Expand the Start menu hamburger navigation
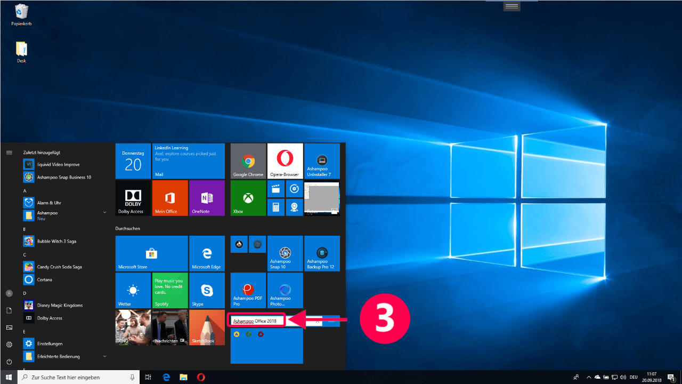The height and width of the screenshot is (384, 682). tap(9, 152)
